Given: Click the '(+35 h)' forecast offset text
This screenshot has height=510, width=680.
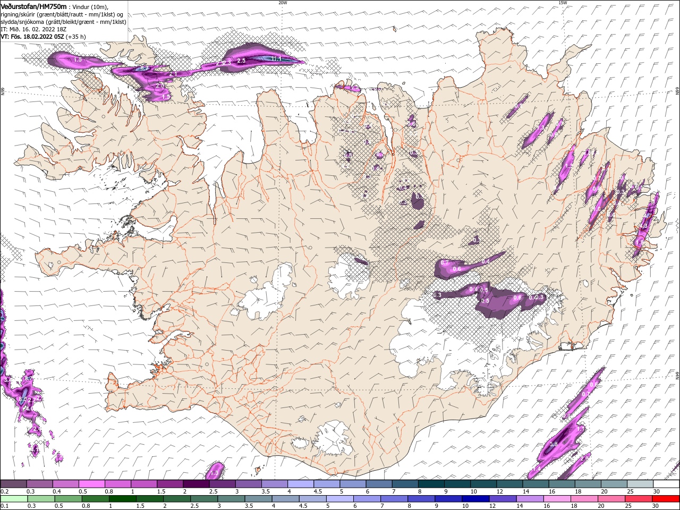Looking at the screenshot, I should coord(76,37).
